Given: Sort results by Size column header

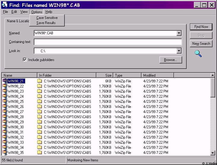Looking at the screenshot, I should 105,75.
